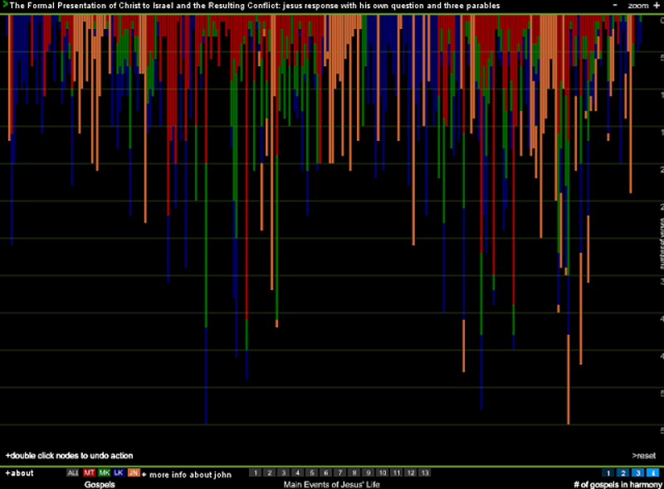
Task: Click the >reset link
Action: tap(643, 455)
